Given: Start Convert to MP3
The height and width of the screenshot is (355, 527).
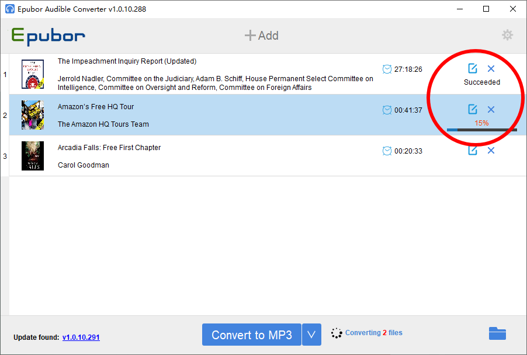Looking at the screenshot, I should click(x=252, y=335).
